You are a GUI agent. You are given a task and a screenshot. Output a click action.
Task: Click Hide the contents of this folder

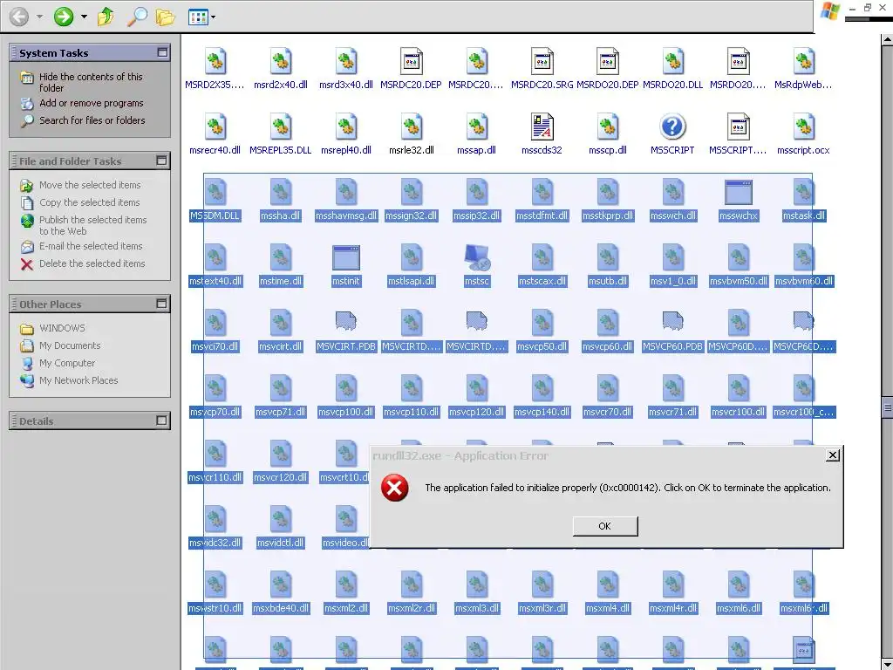91,82
